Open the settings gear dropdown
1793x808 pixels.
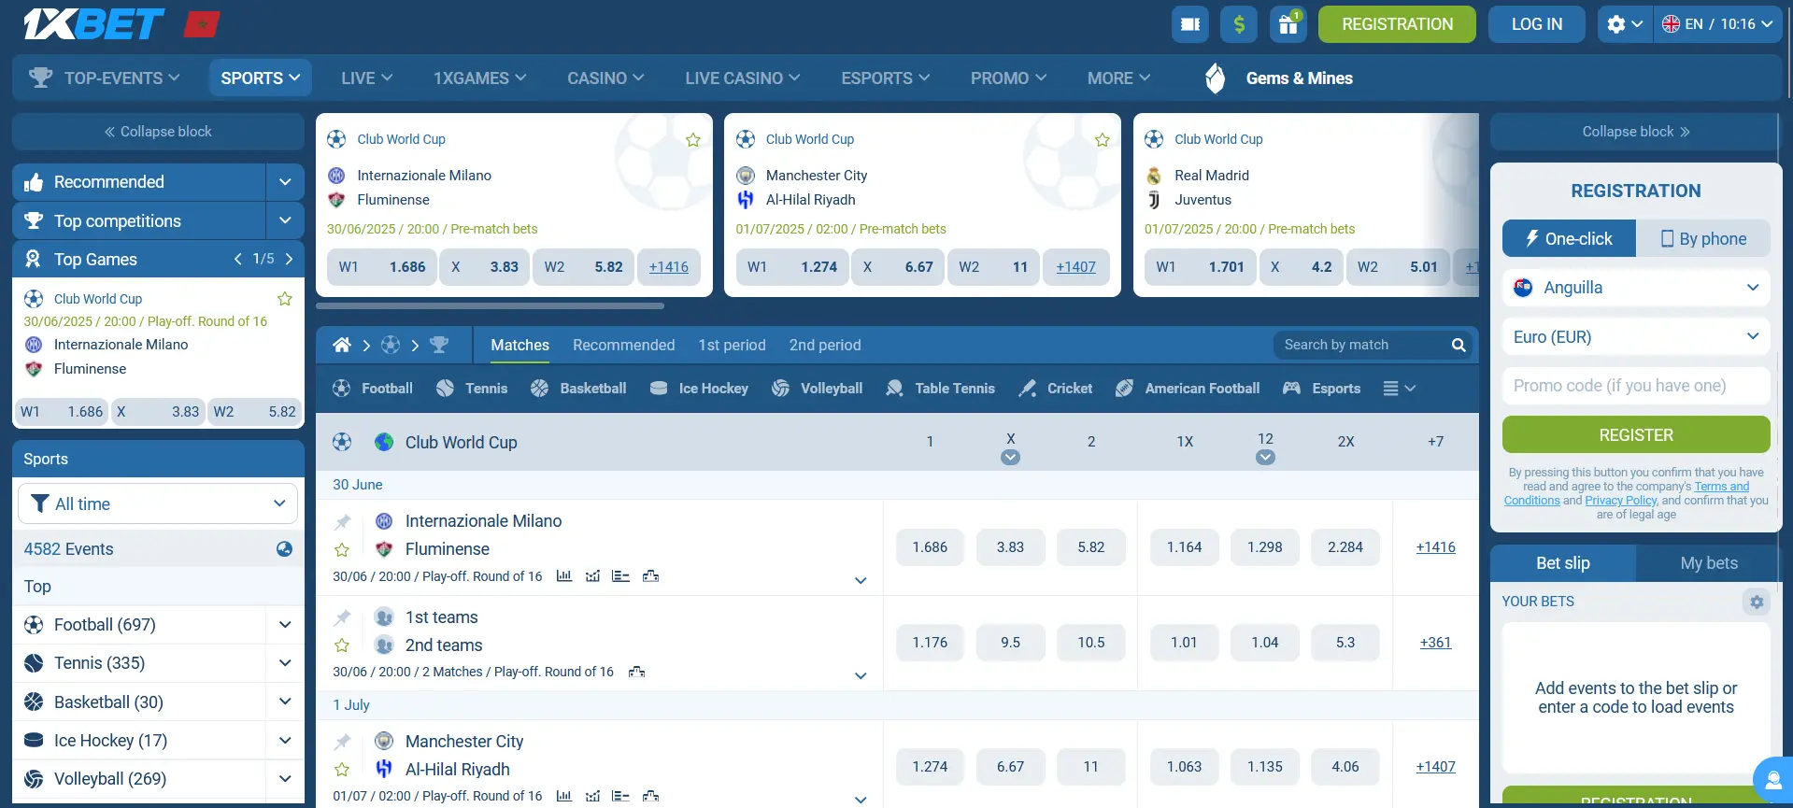1625,24
